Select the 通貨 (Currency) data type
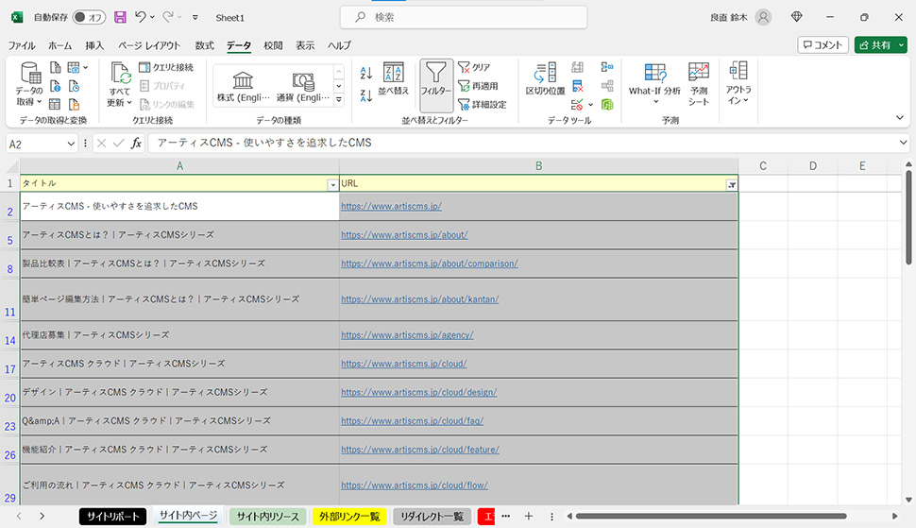The image size is (916, 528). (x=302, y=87)
